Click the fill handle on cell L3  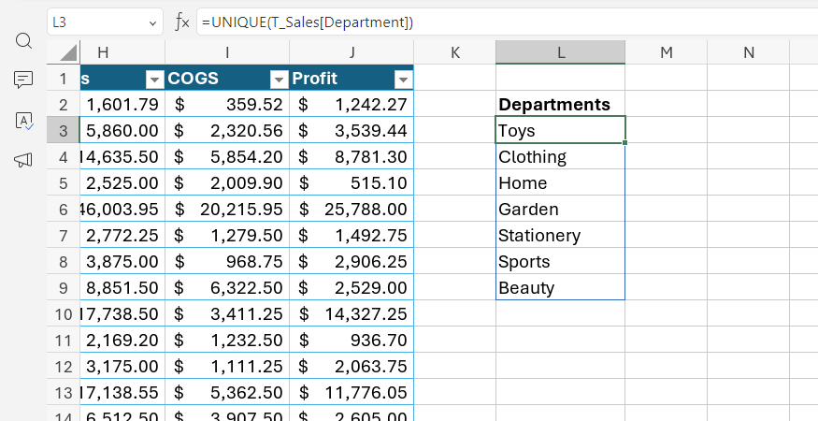pyautogui.click(x=625, y=142)
